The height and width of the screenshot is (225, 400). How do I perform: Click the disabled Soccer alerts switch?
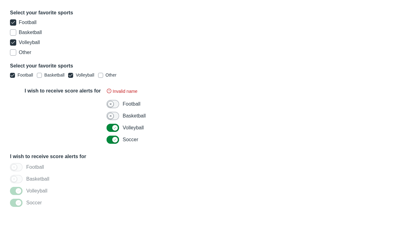[x=16, y=203]
